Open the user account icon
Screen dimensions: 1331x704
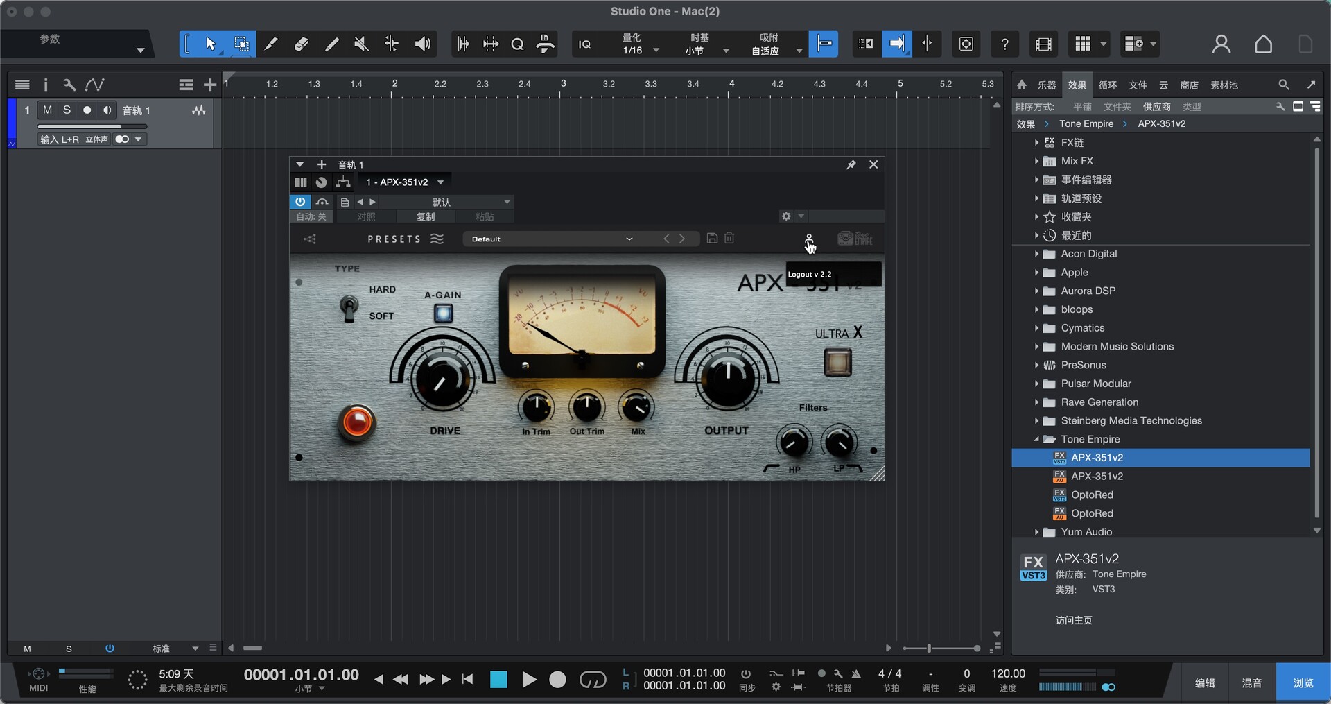coord(1221,44)
